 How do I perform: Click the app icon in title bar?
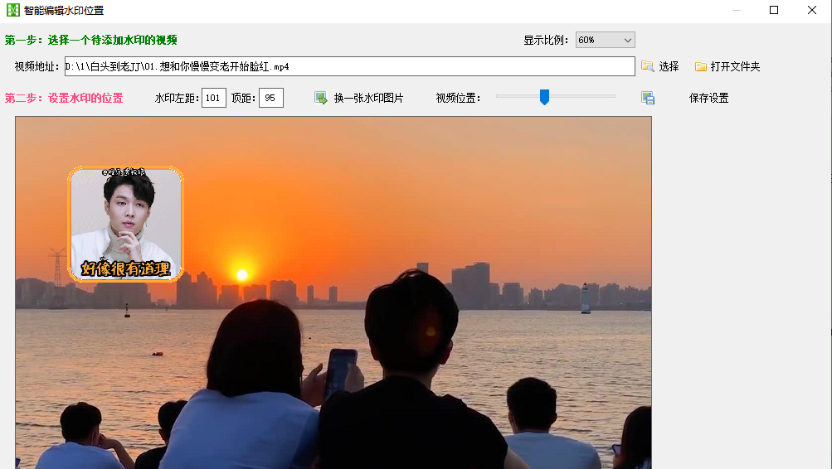tap(12, 10)
